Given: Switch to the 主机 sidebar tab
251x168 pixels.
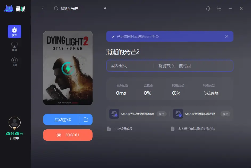Looking at the screenshot, I should (14, 61).
